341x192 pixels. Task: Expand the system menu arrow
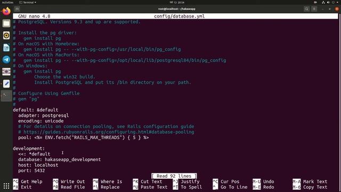point(338,2)
